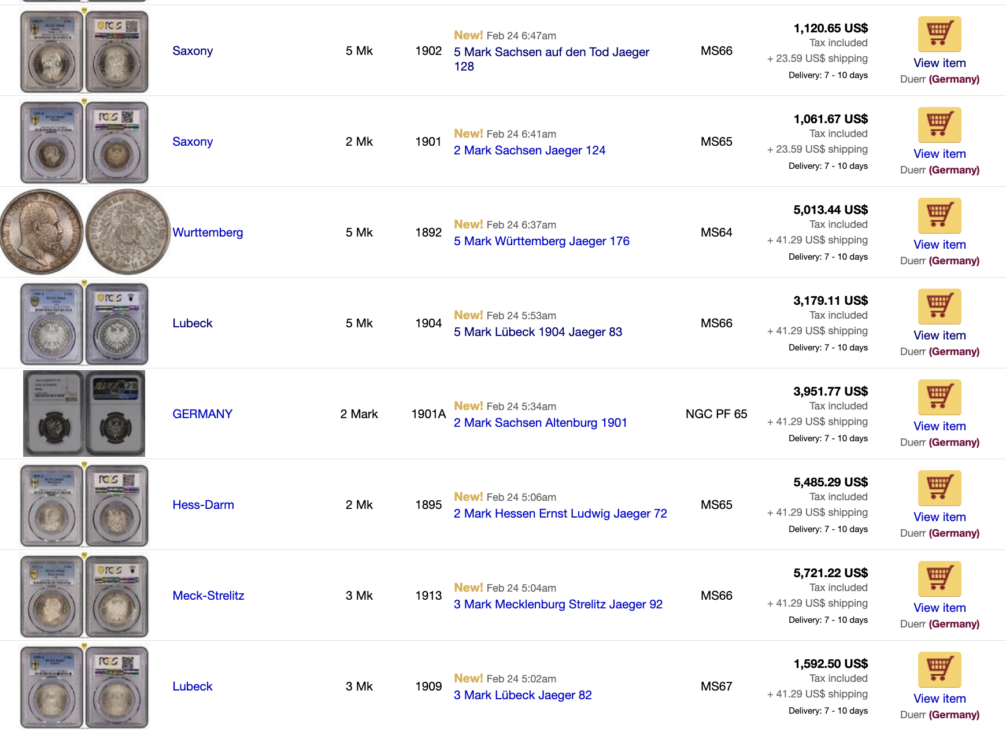The height and width of the screenshot is (731, 1006).
Task: Select the timestamp 'Feb 24 5:02am'
Action: pos(522,679)
